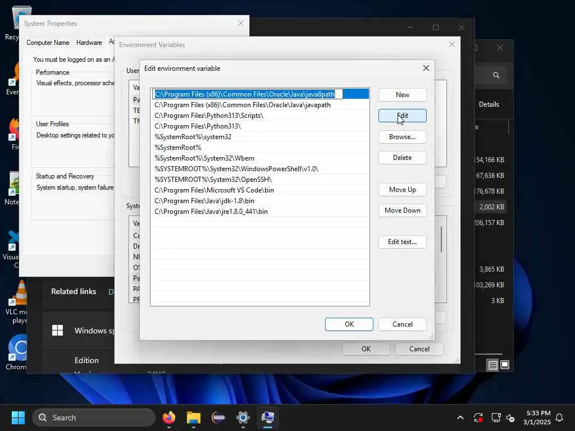Click the taskbar Search box
The width and height of the screenshot is (575, 431).
coord(94,418)
